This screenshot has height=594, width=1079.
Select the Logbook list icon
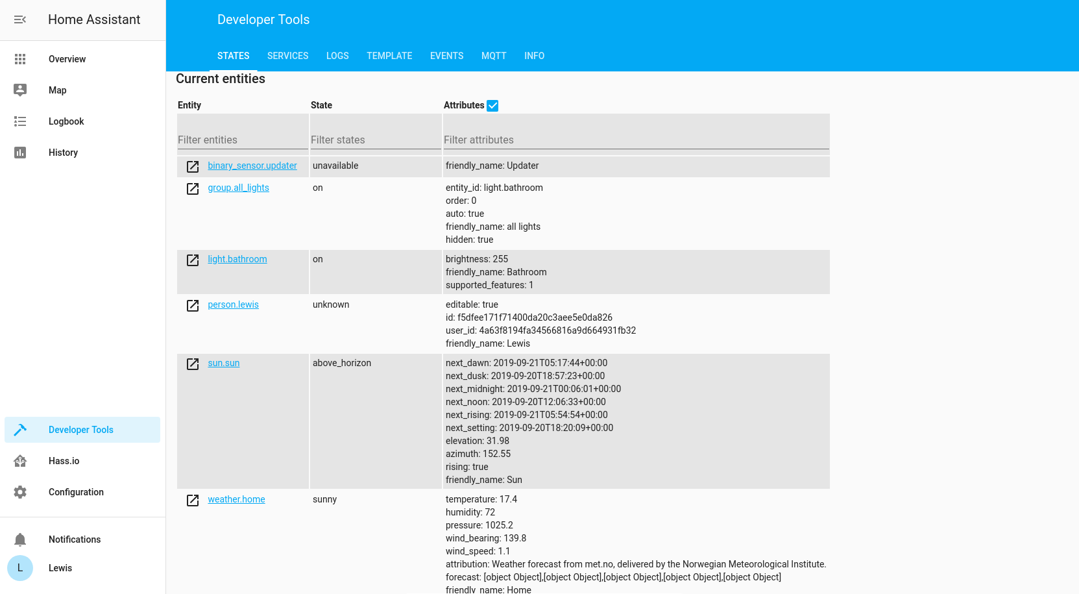pyautogui.click(x=20, y=121)
